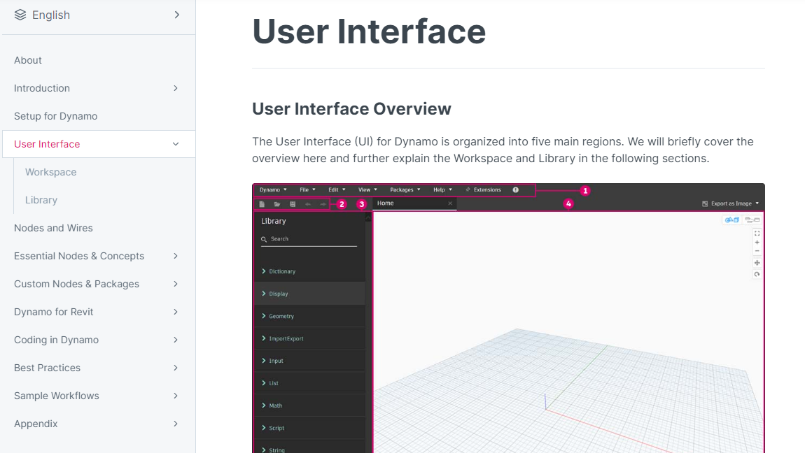Click the Undo arrow in Dynamo toolbar
The width and height of the screenshot is (805, 453).
[x=308, y=204]
